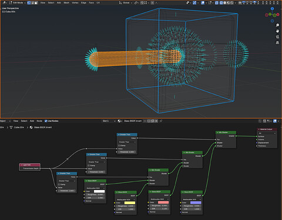Open the Face menu

tap(91, 3)
